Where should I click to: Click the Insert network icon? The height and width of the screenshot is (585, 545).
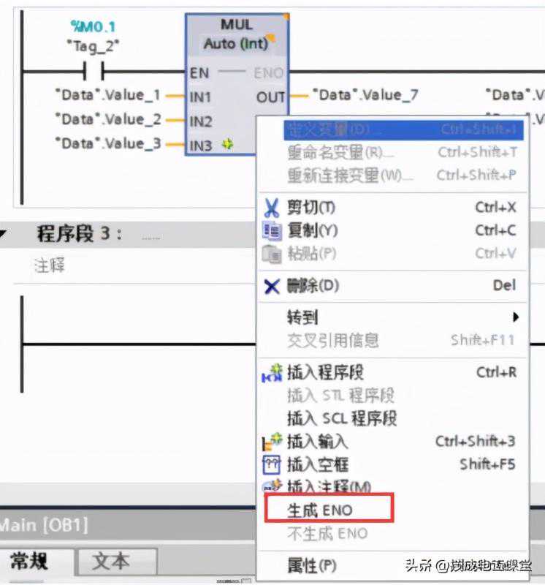272,373
